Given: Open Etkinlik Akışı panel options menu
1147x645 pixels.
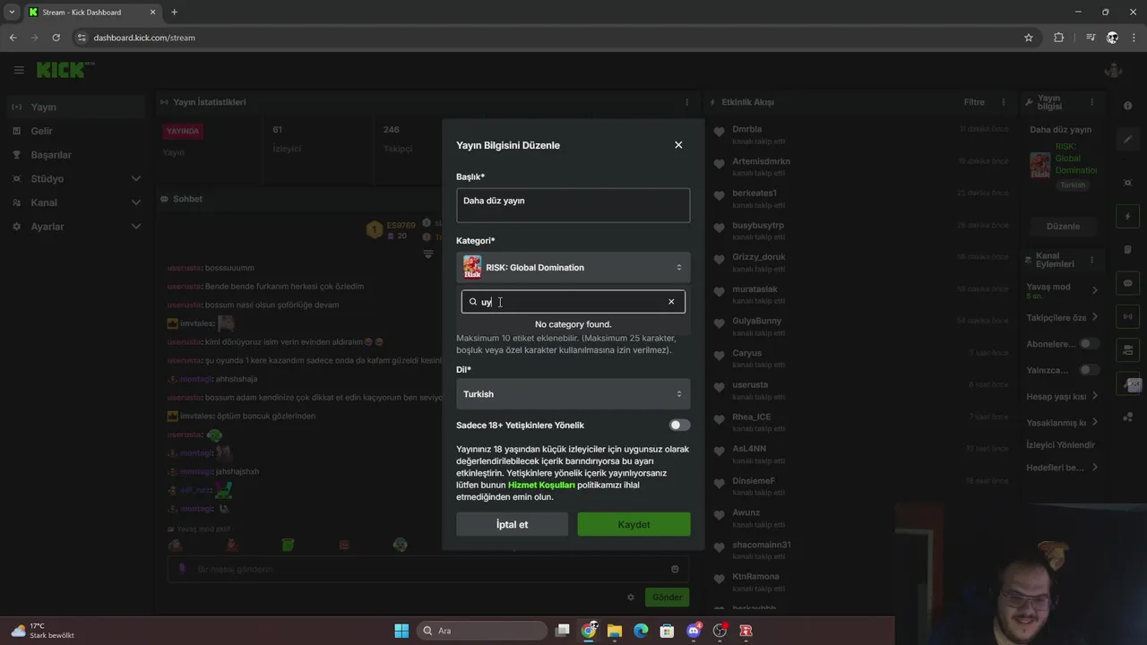Looking at the screenshot, I should point(1004,102).
